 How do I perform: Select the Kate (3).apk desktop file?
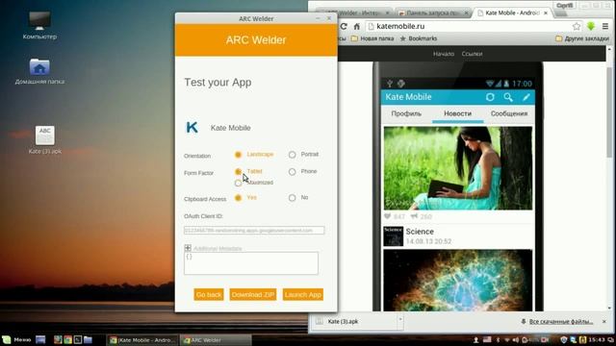click(x=45, y=139)
